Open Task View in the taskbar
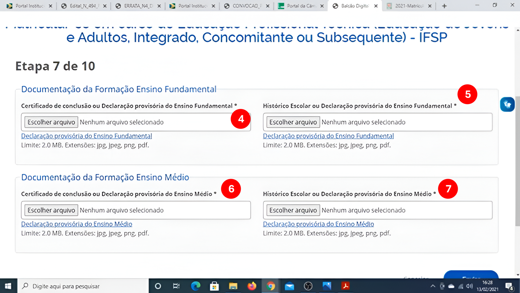Viewport: 520px width, 293px height. point(176,286)
